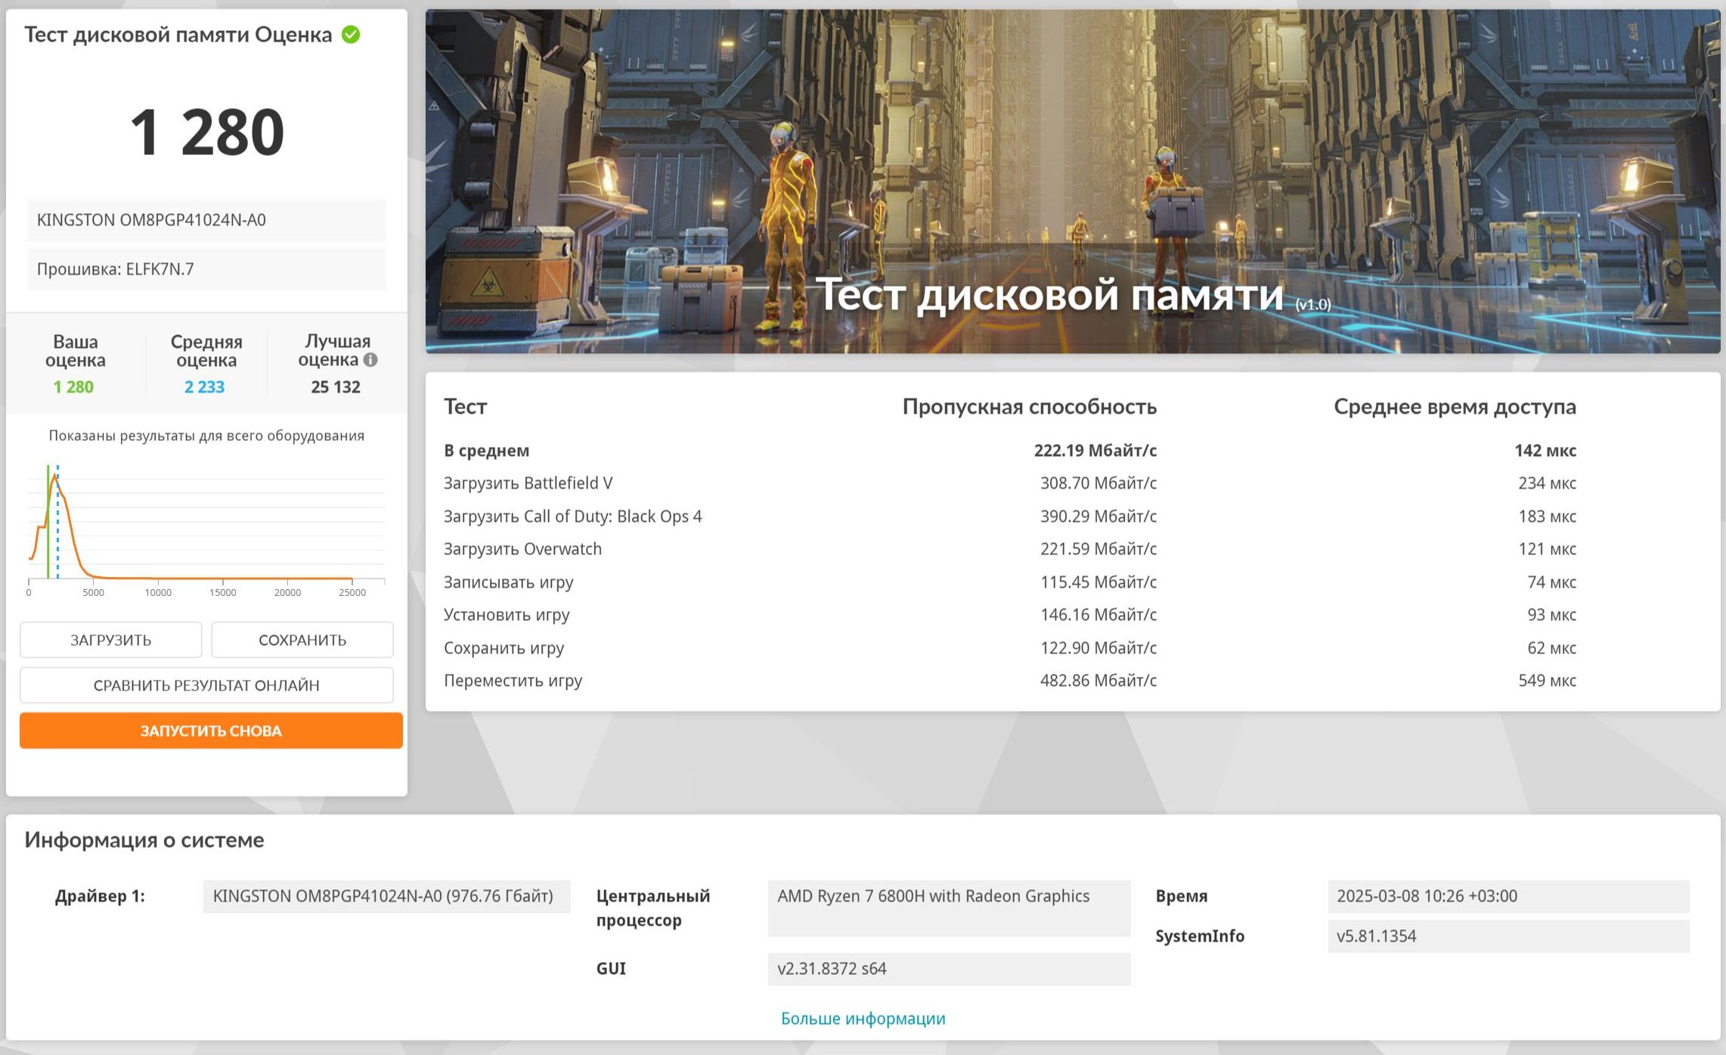The image size is (1726, 1055).
Task: Click the average access time 142 мкс
Action: pyautogui.click(x=1545, y=451)
